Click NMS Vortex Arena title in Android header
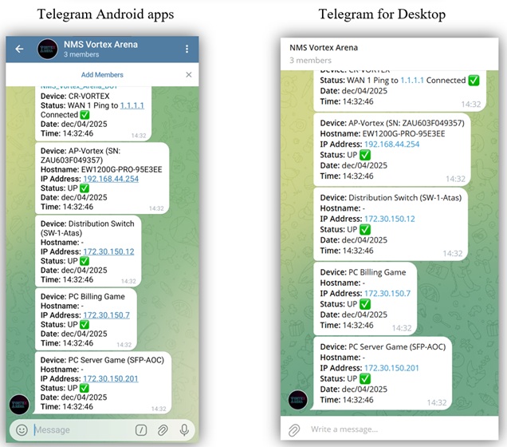The width and height of the screenshot is (507, 447). pos(100,45)
